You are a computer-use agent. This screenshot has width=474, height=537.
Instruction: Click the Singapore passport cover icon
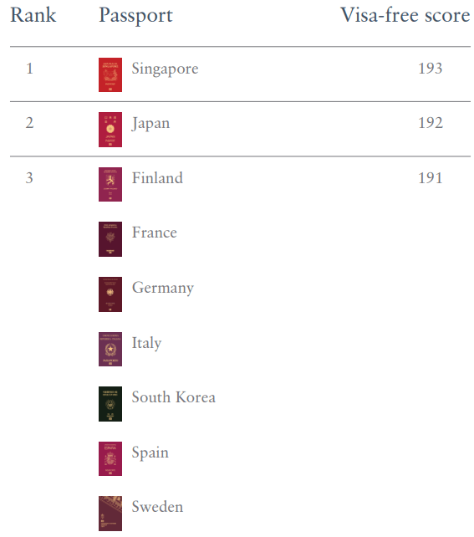click(110, 74)
